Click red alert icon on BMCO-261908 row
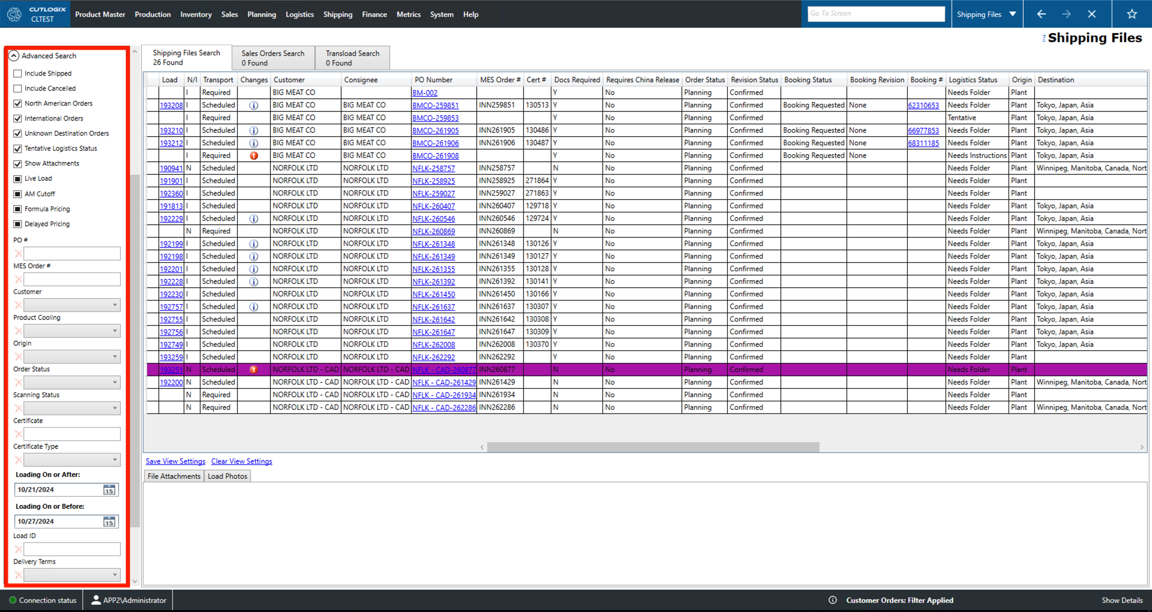The height and width of the screenshot is (612, 1152). point(254,155)
